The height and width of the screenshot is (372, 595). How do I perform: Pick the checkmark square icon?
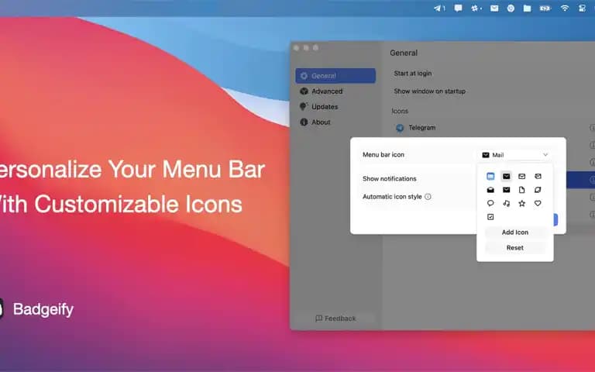point(490,217)
